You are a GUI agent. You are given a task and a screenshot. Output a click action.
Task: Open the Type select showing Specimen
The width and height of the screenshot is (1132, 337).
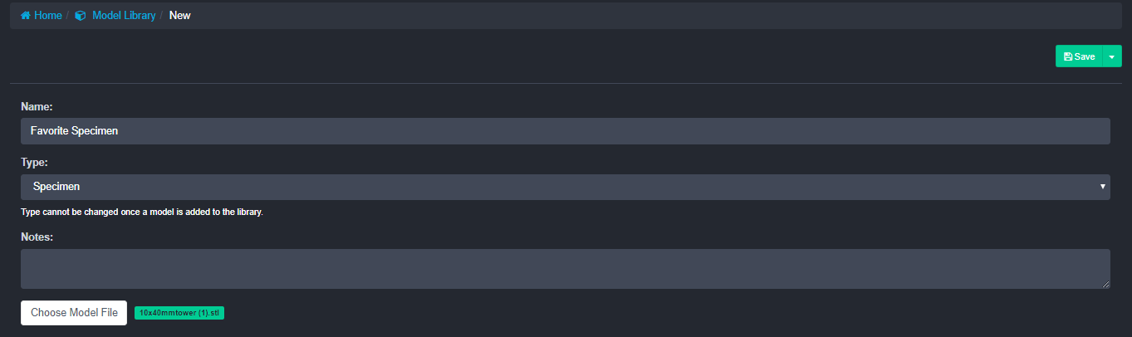(565, 187)
